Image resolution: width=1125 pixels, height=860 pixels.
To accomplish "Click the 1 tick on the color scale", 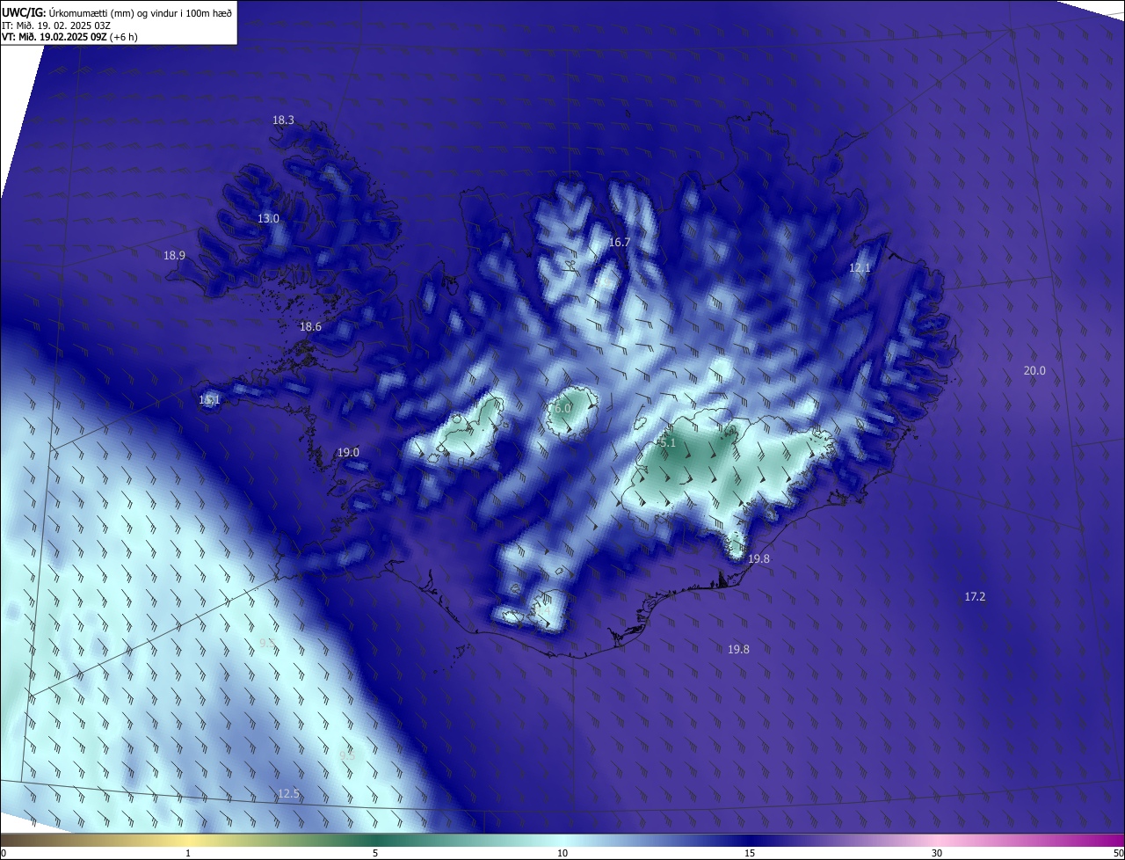I will tap(188, 853).
